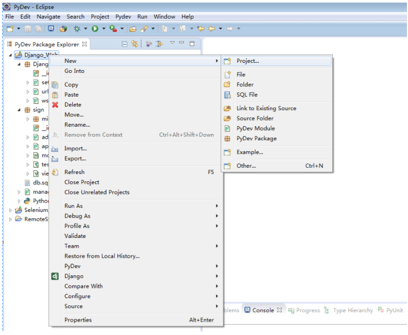Viewport: 408px width, 335px height.
Task: Choose Refresh in context menu
Action: 135,172
